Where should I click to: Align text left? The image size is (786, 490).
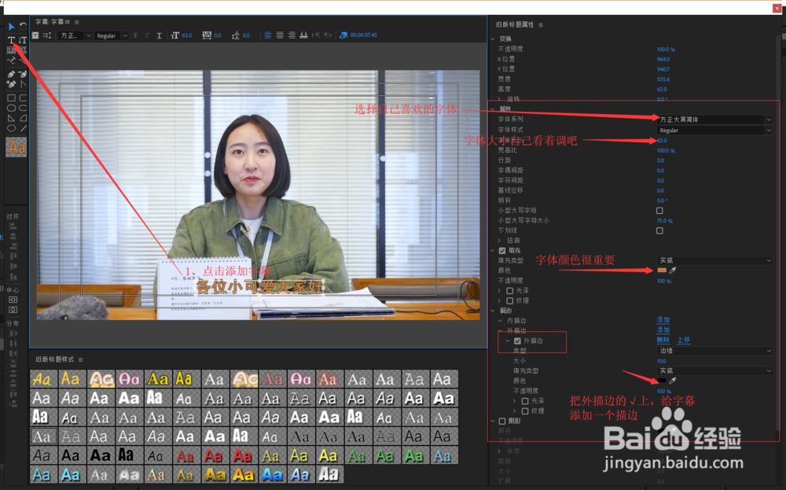click(268, 35)
